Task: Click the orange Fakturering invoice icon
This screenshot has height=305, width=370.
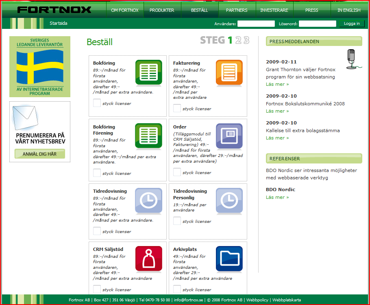Action: pyautogui.click(x=229, y=72)
